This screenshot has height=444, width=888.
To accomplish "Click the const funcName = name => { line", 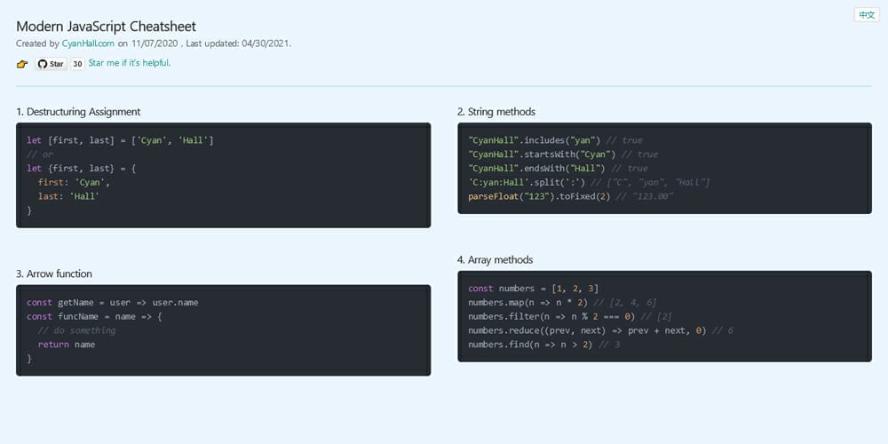I will pyautogui.click(x=95, y=317).
